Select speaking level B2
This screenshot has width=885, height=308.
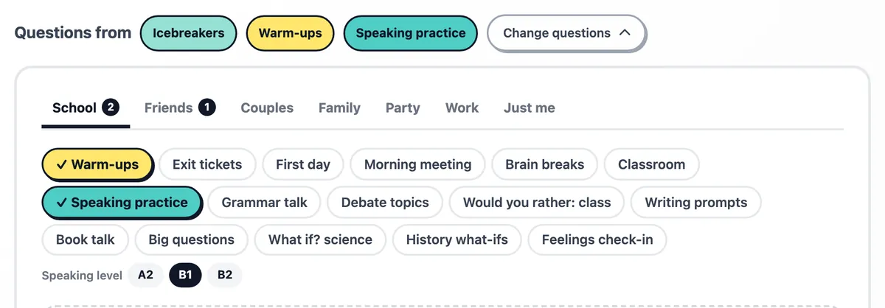click(225, 275)
